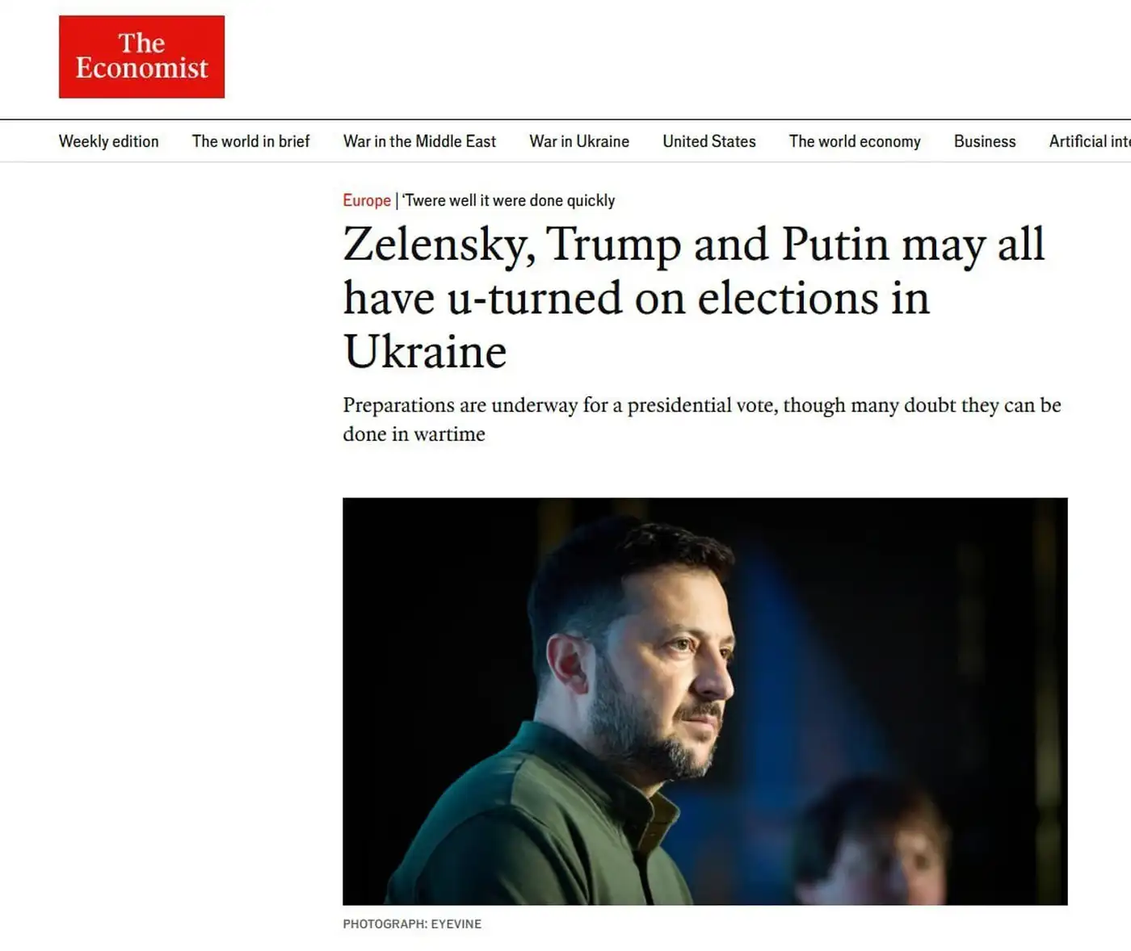This screenshot has width=1131, height=951.
Task: Click the word 'elections' in the headline
Action: [x=787, y=298]
